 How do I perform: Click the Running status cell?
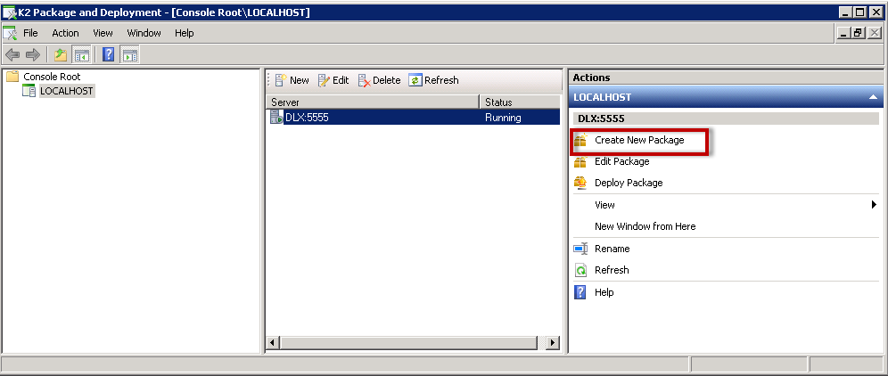503,118
